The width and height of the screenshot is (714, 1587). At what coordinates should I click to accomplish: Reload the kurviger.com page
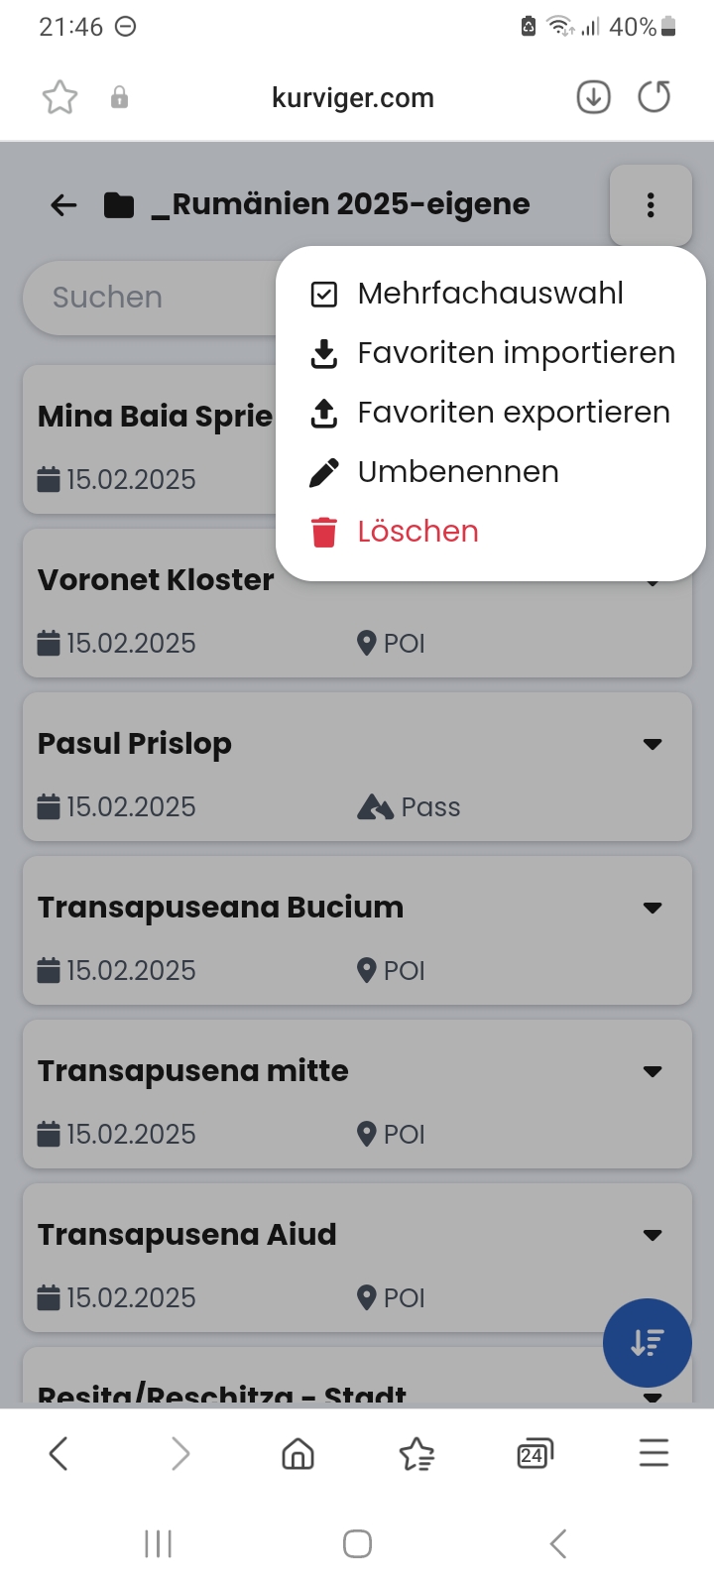click(654, 97)
